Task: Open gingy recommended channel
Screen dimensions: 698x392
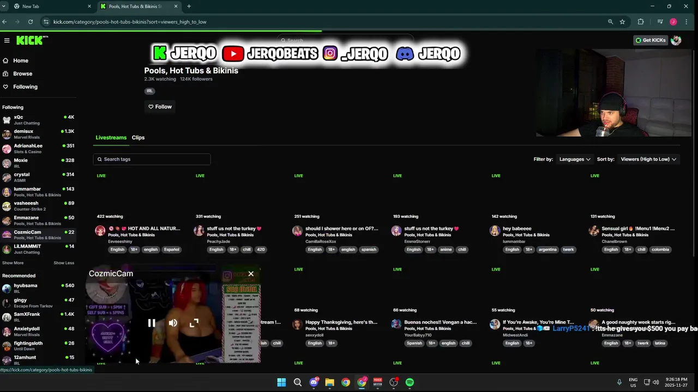Action: (x=38, y=303)
